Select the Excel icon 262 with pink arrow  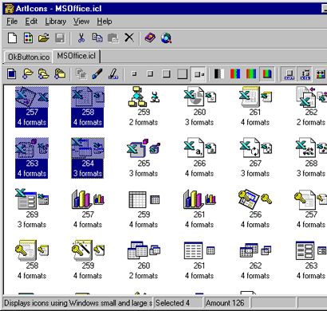[311, 107]
